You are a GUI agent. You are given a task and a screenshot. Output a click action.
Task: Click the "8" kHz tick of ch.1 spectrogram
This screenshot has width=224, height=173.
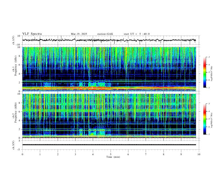click(20, 56)
